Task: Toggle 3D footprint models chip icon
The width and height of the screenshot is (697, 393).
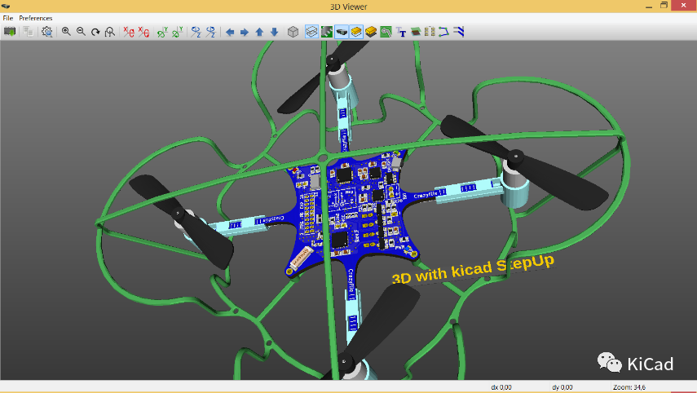Action: (342, 32)
